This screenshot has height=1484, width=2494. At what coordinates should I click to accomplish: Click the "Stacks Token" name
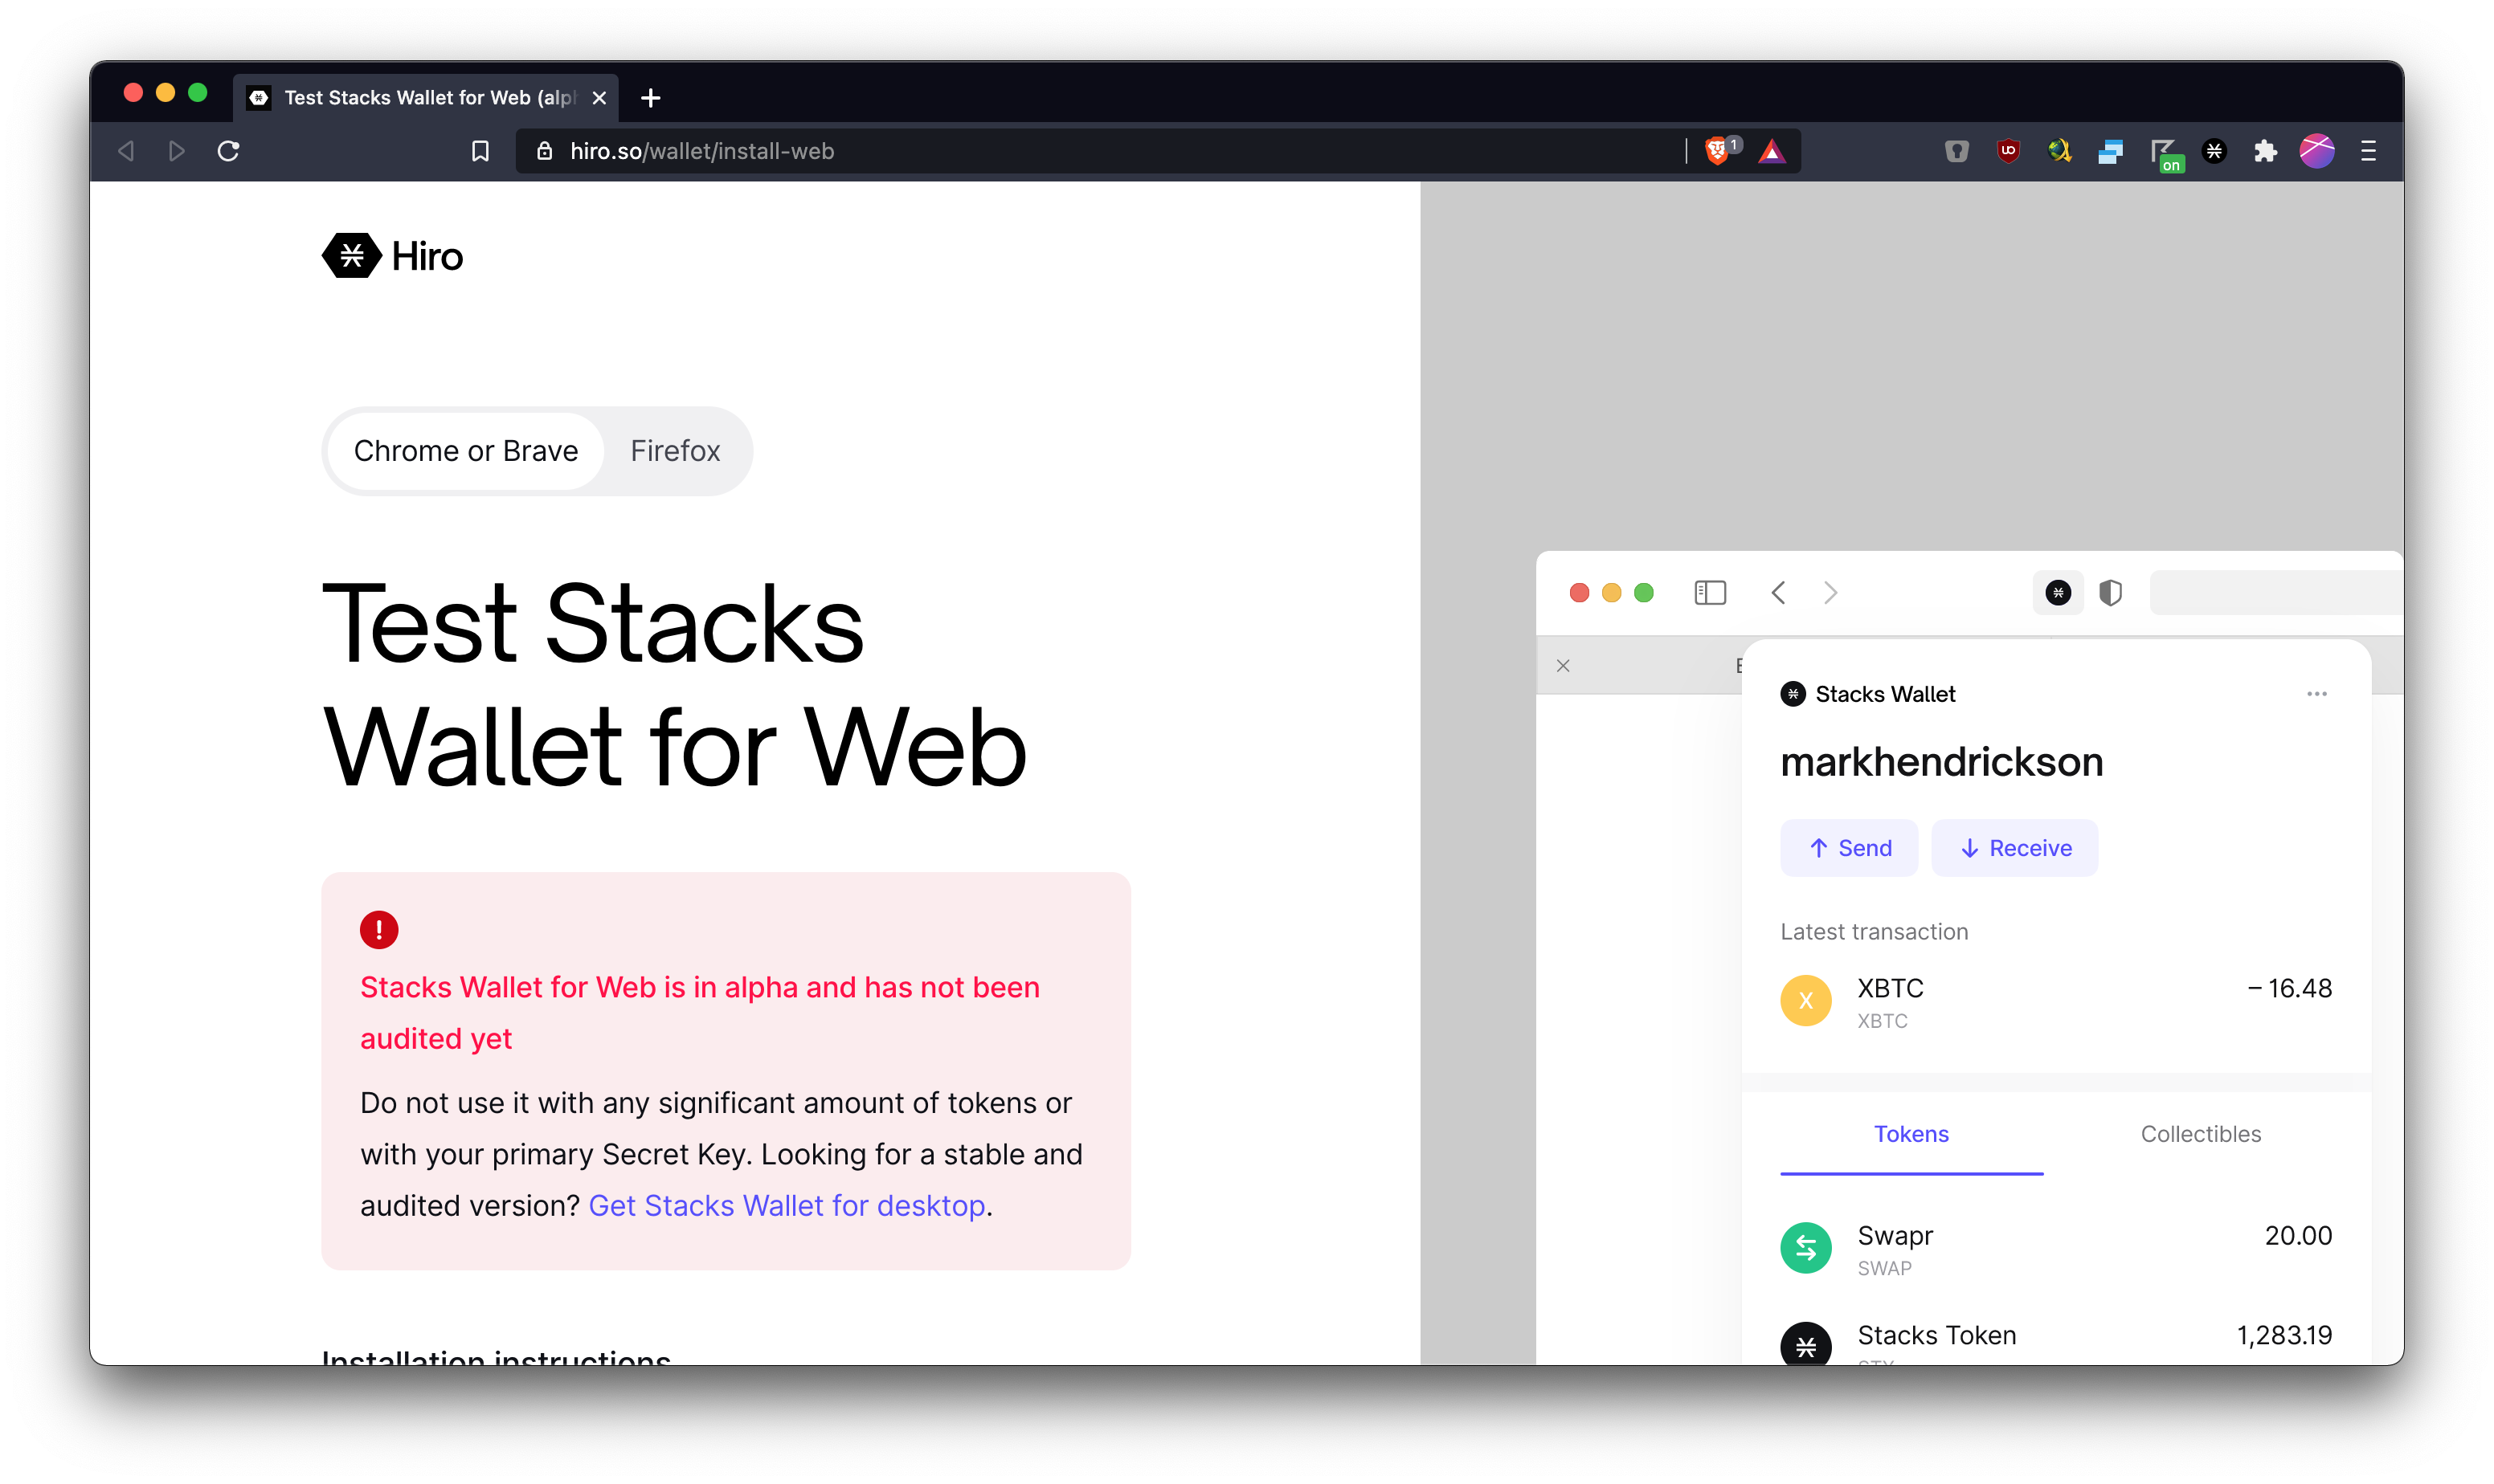pyautogui.click(x=1936, y=1336)
